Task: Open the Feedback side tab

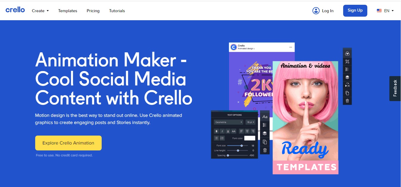Action: pos(395,88)
